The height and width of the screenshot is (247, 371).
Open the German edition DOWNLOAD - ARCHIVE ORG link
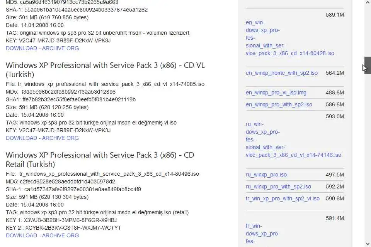(x=42, y=48)
